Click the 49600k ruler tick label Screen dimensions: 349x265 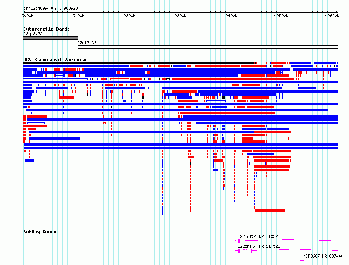click(332, 16)
